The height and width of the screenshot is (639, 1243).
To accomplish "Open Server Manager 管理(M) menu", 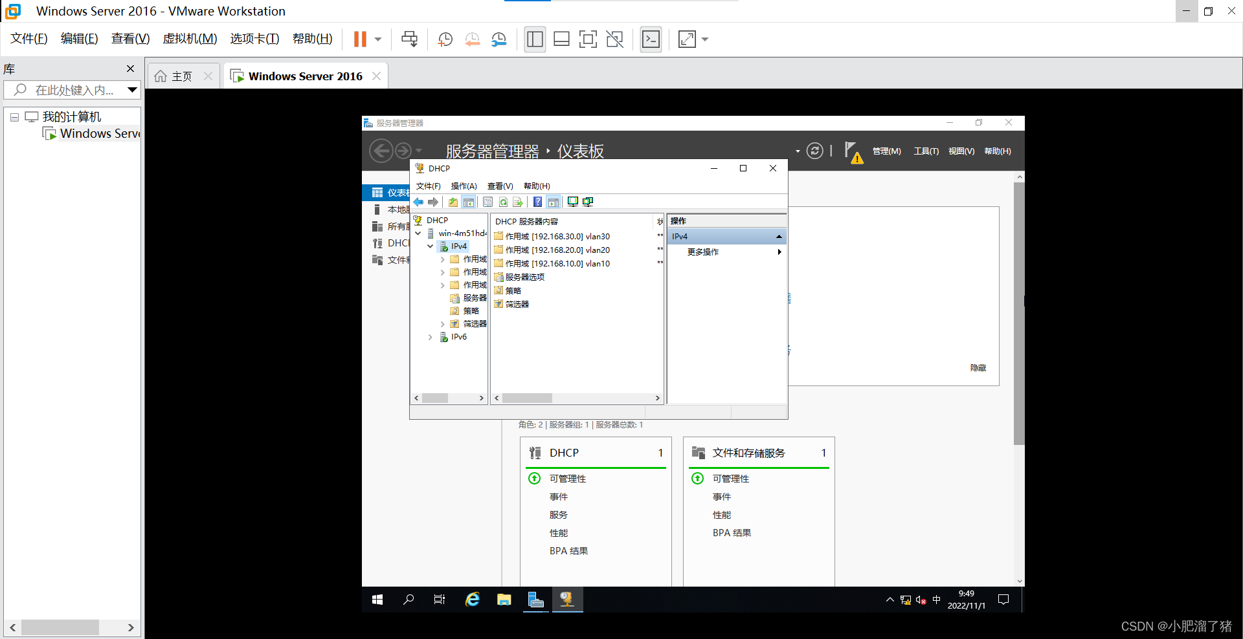I will click(887, 151).
